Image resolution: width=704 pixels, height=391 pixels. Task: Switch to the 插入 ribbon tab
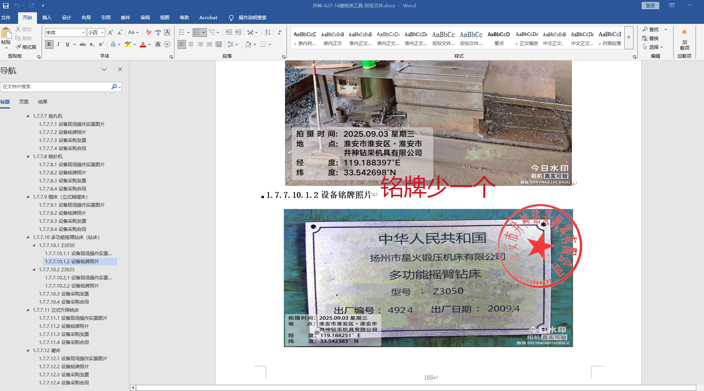47,18
